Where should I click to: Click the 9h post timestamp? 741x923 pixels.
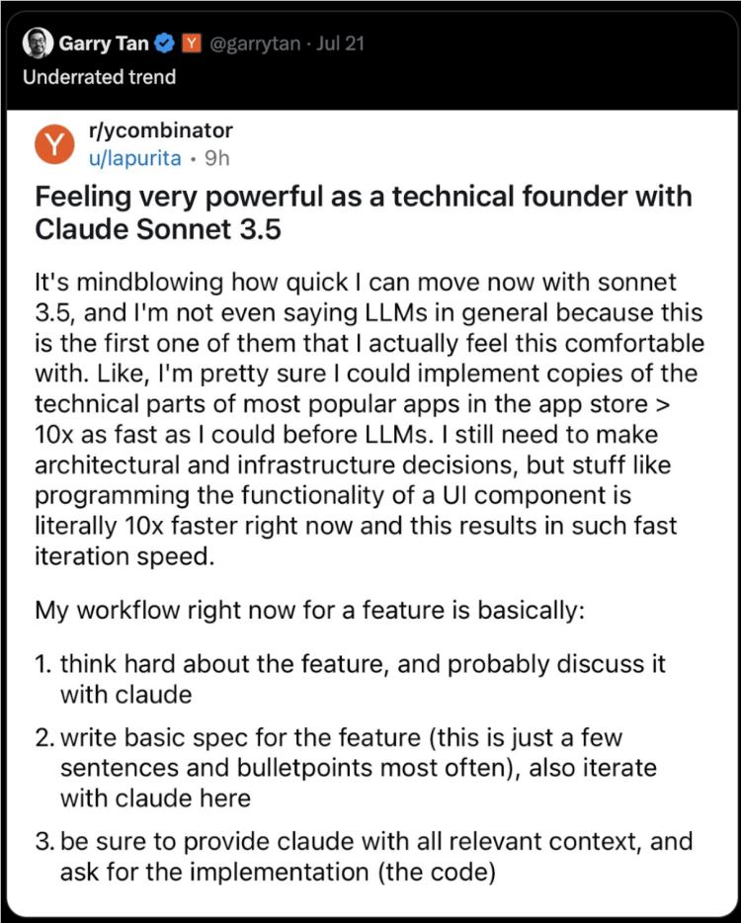(x=216, y=157)
